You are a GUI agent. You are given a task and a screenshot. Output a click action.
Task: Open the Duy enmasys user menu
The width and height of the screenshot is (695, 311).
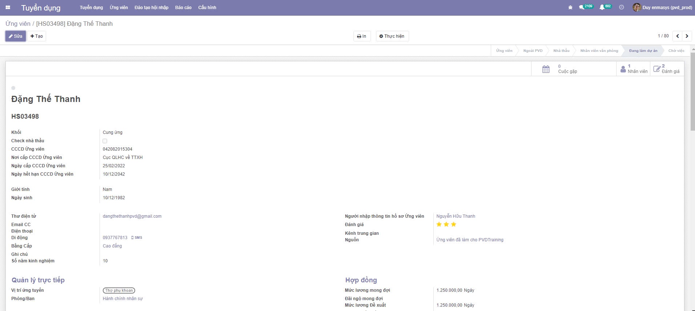coord(662,7)
